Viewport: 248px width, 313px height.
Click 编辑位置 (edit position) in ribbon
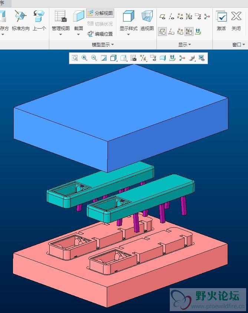click(x=100, y=34)
